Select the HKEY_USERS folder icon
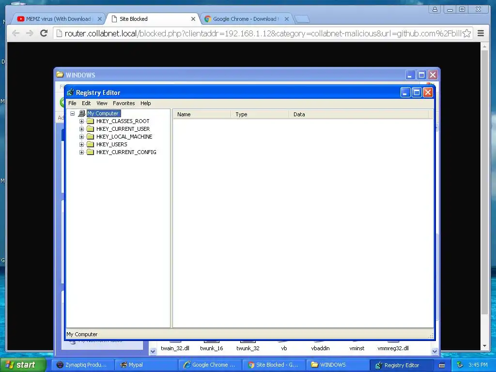 click(x=91, y=144)
